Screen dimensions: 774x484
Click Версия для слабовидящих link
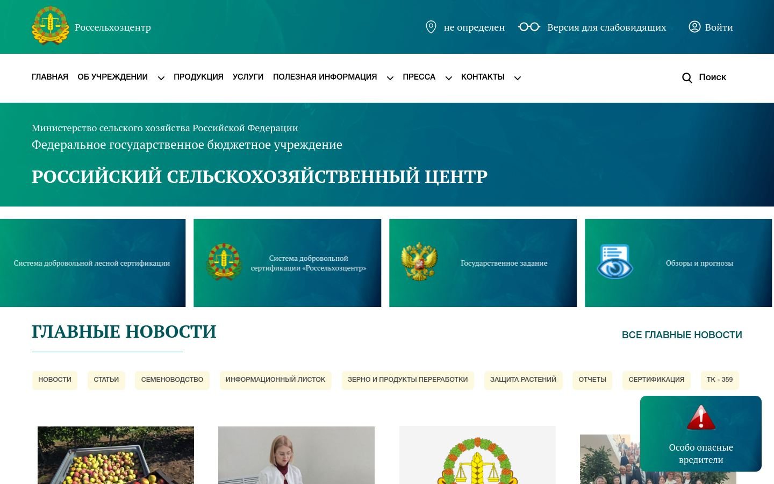coord(606,27)
